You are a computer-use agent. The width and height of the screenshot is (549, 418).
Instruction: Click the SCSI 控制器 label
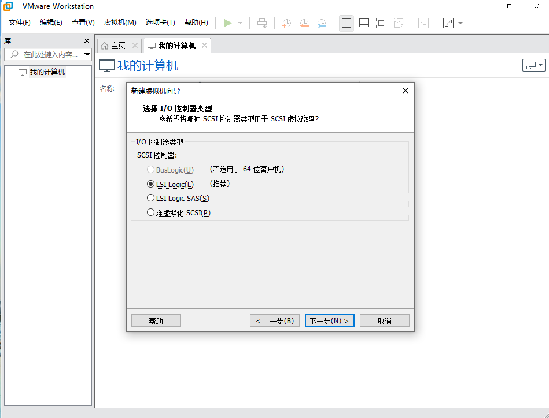(x=157, y=155)
